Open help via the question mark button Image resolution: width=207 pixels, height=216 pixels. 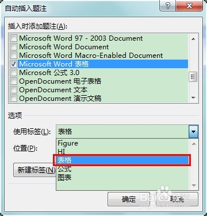(167, 6)
